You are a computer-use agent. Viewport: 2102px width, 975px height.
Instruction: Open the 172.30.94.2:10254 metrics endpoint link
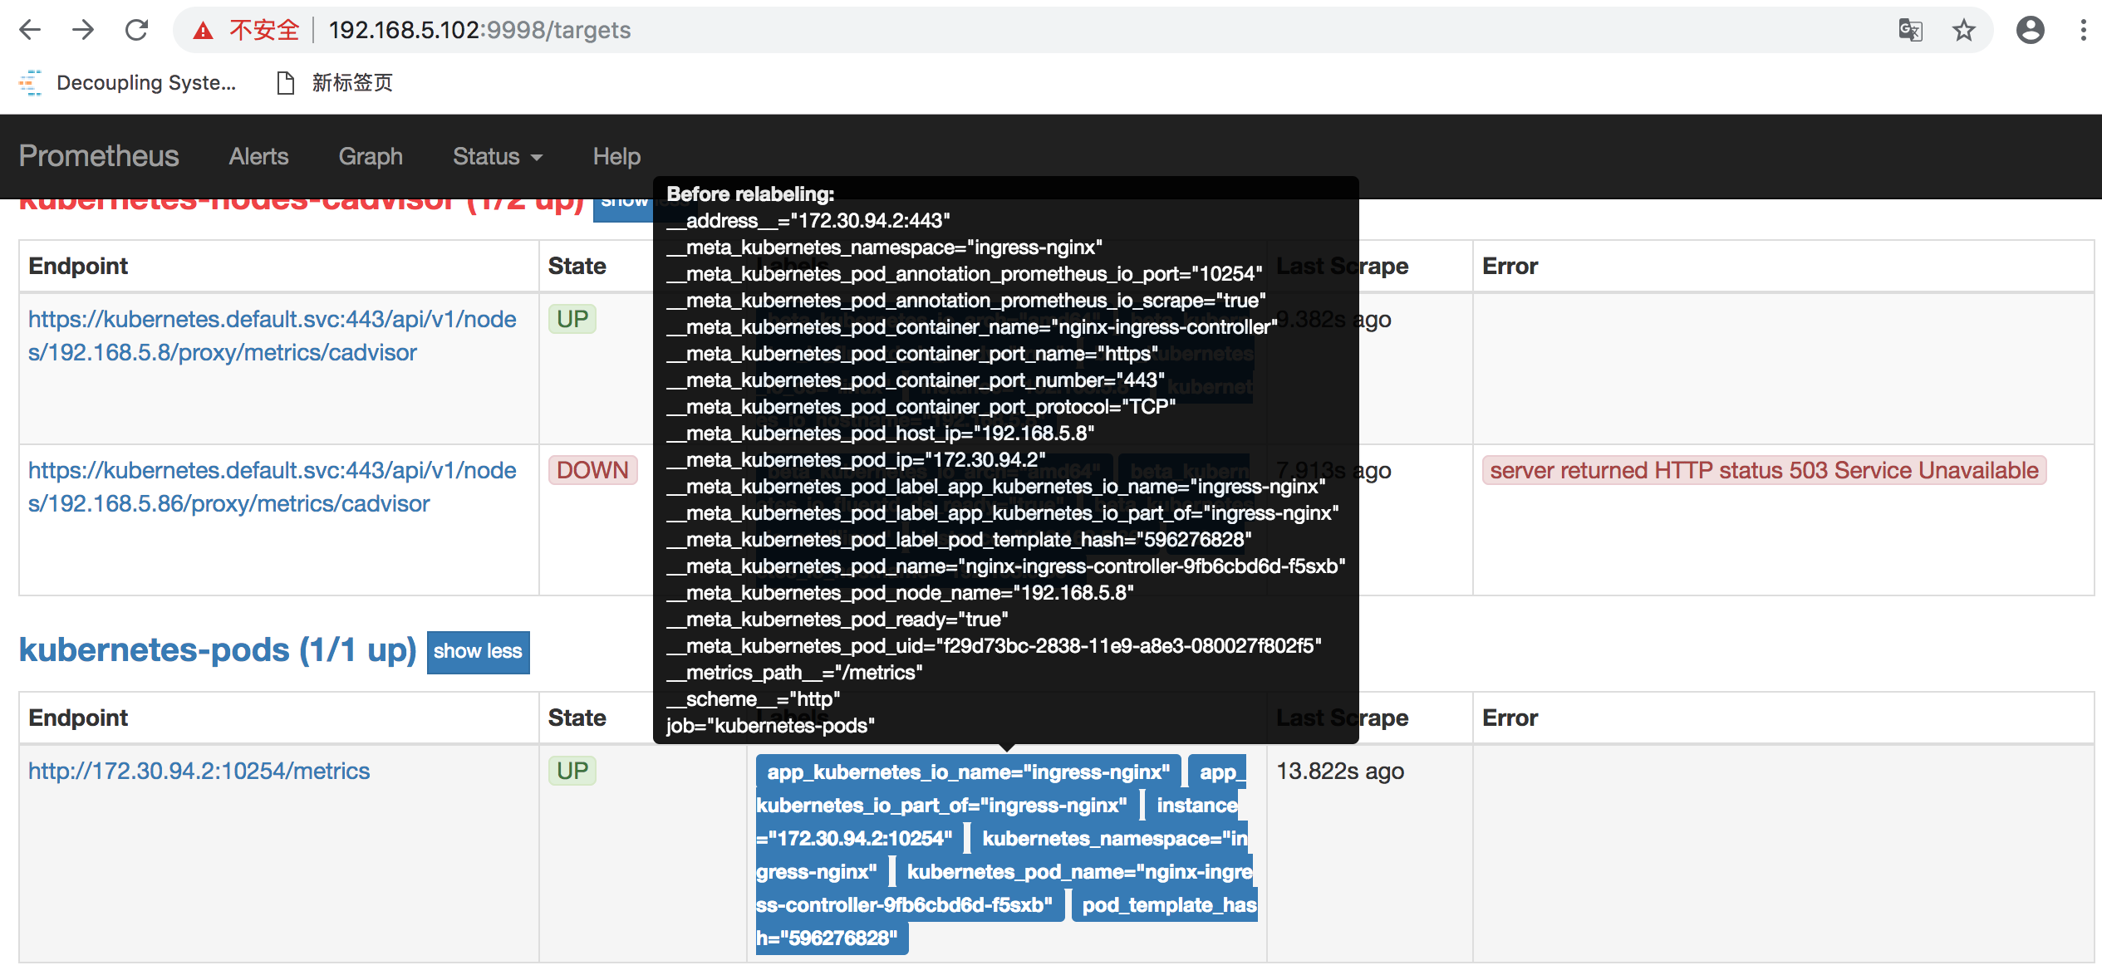[x=199, y=771]
